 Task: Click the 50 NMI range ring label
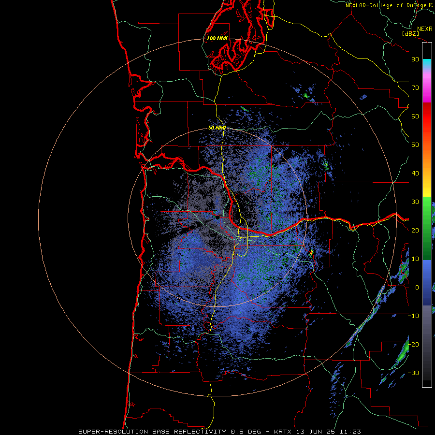pos(217,128)
